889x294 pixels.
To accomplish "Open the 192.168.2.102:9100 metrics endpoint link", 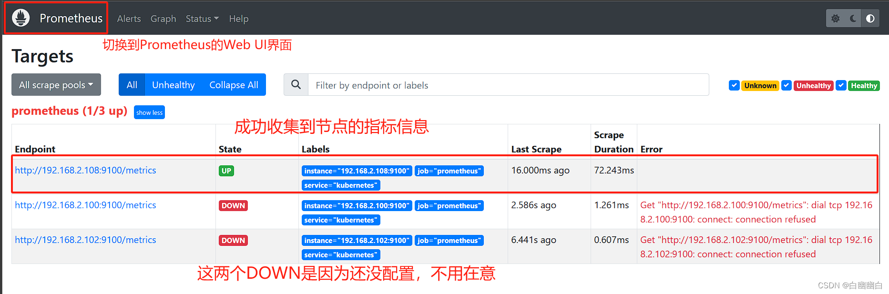I will pos(85,240).
